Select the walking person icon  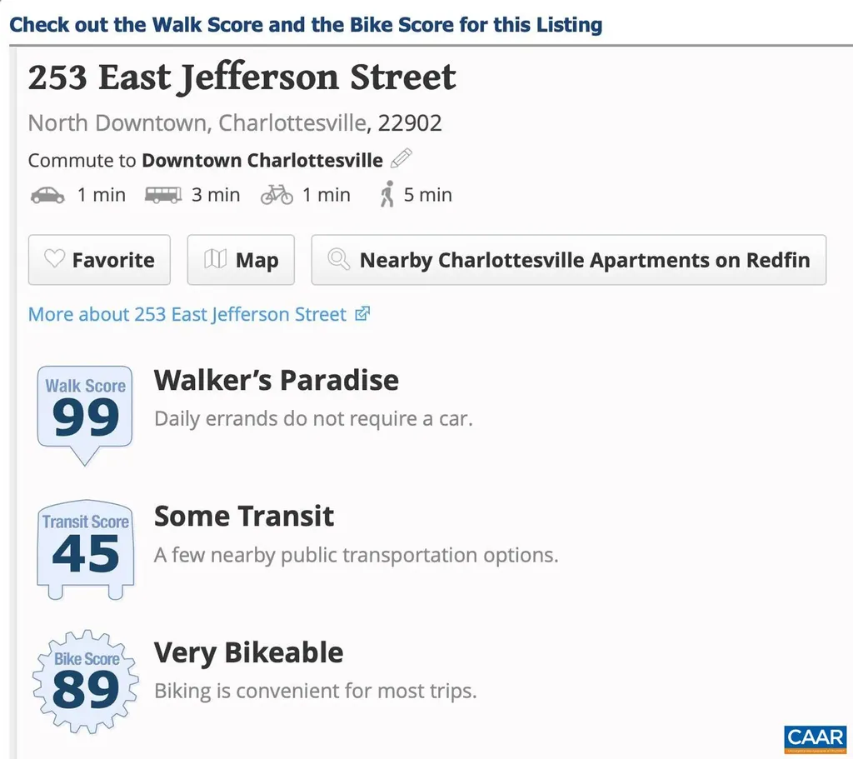(388, 194)
